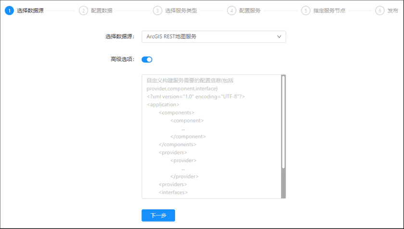Click the dropdown chevron arrow
The height and width of the screenshot is (229, 404).
pyautogui.click(x=279, y=37)
